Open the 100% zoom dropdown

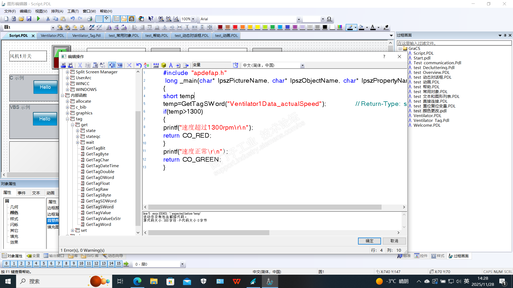pos(193,19)
